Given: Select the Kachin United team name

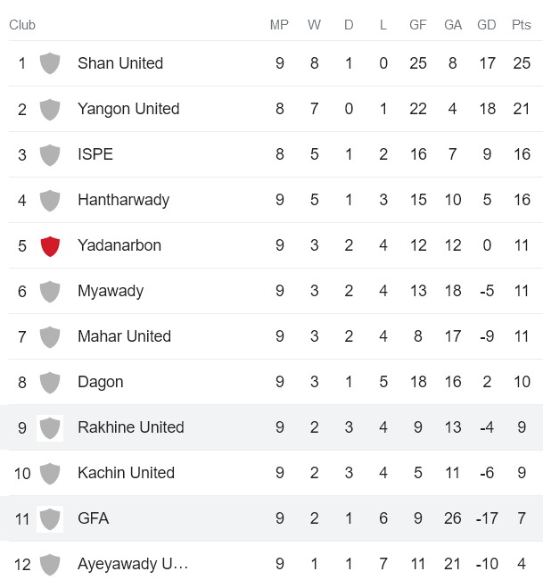Looking at the screenshot, I should point(126,473).
